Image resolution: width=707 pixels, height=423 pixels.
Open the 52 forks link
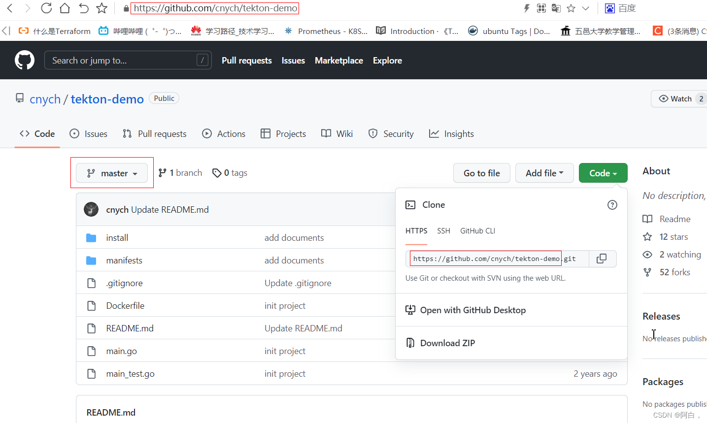point(666,272)
